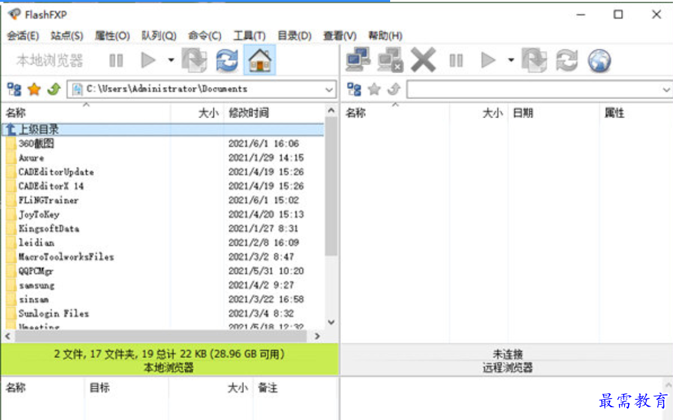Open local play button dropdown arrow

171,60
